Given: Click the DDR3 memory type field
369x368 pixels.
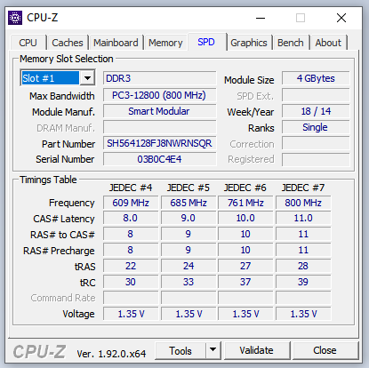Looking at the screenshot, I should (x=159, y=78).
